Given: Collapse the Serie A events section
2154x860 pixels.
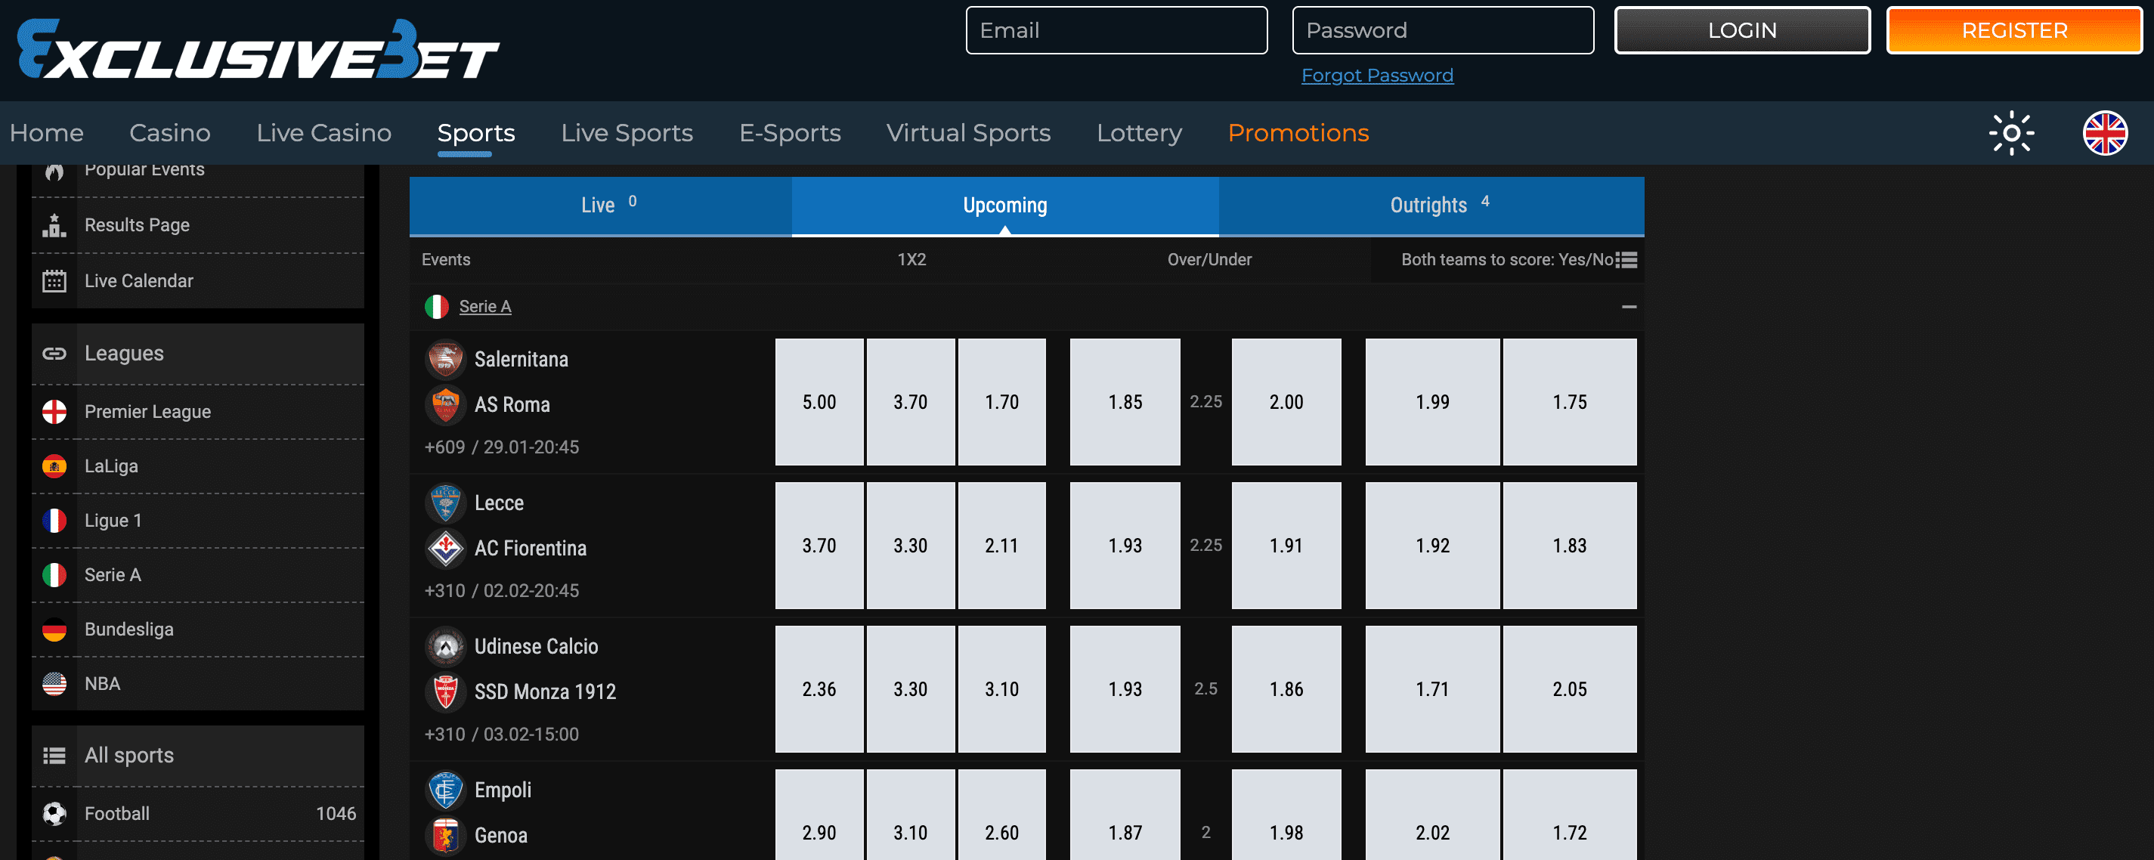Looking at the screenshot, I should [x=1628, y=307].
